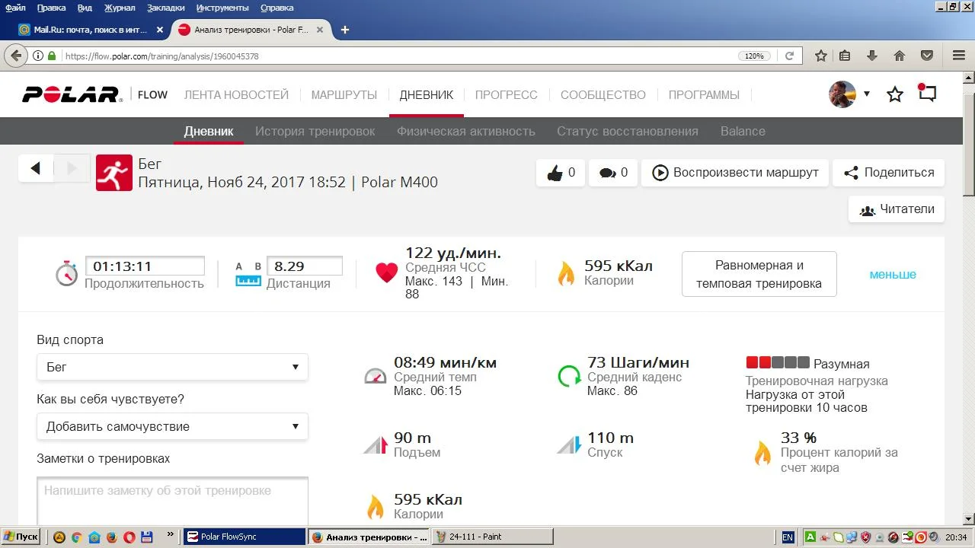Screen dimensions: 975x548
Task: Open the Инструменты menu
Action: (224, 8)
